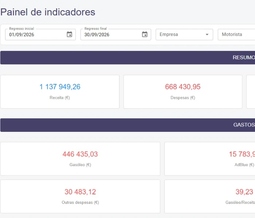Select the Despesas value 668 430,95

[x=183, y=87]
